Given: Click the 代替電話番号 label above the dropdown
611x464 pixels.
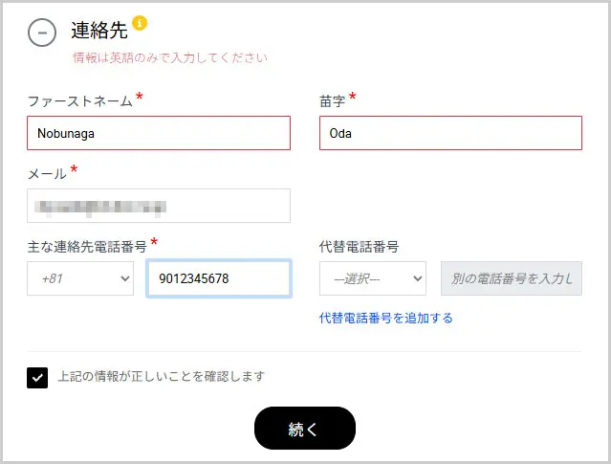Looking at the screenshot, I should coord(359,246).
